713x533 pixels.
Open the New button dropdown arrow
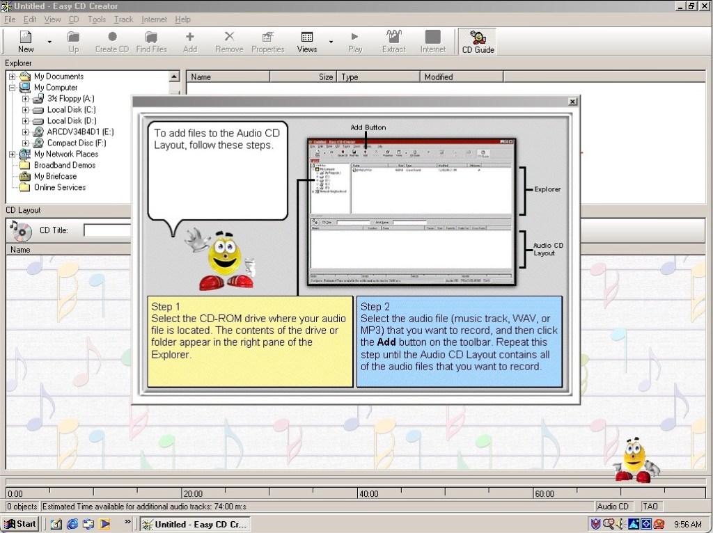[49, 42]
